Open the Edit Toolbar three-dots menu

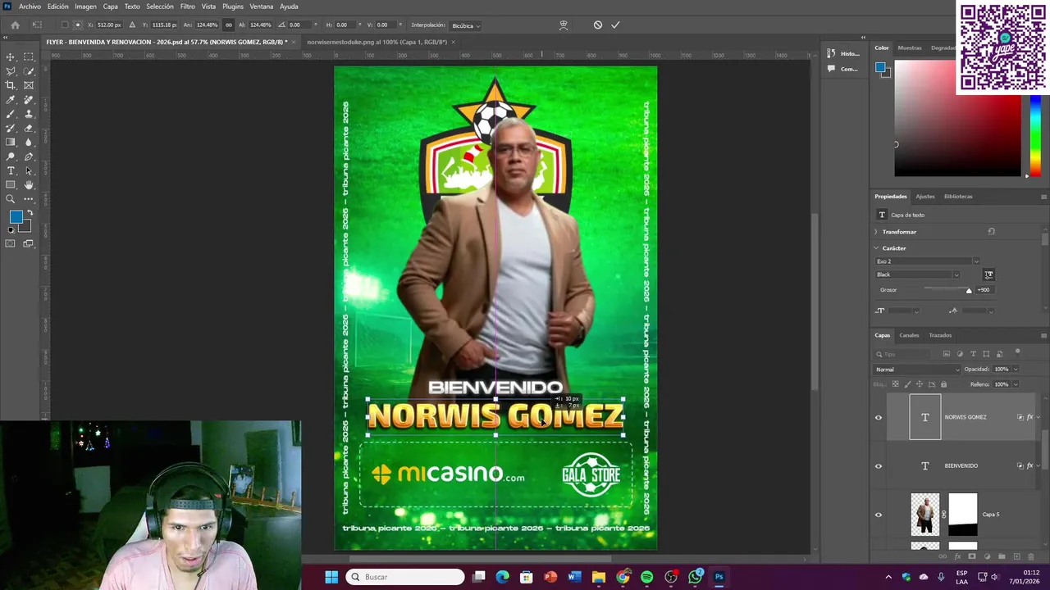click(x=29, y=199)
